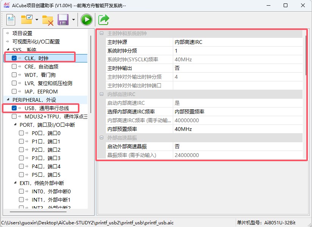This screenshot has width=312, height=227.
Task: Open the dropdown arrow beside save icon
Action: coord(73,20)
